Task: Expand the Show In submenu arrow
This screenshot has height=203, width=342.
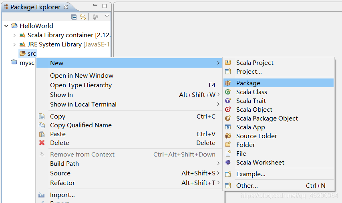Action: click(x=218, y=94)
